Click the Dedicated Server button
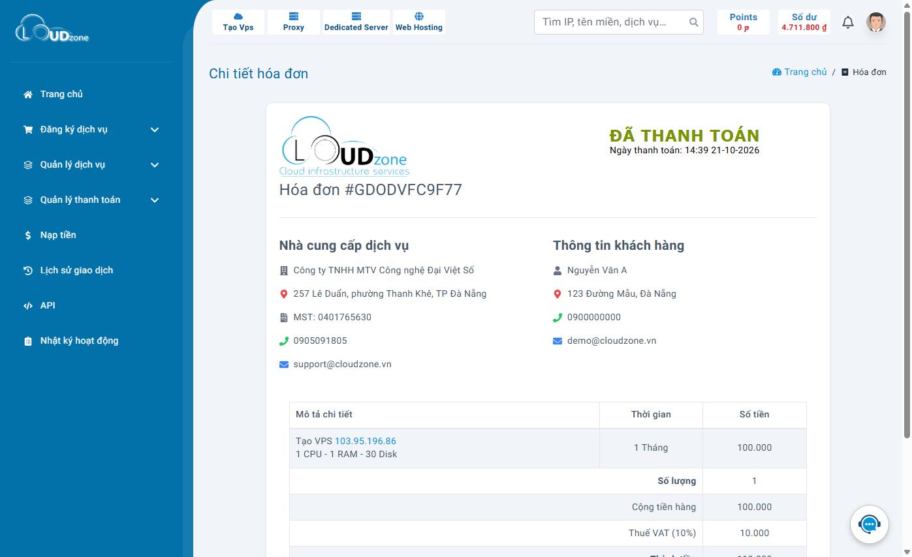912x557 pixels. pos(356,22)
